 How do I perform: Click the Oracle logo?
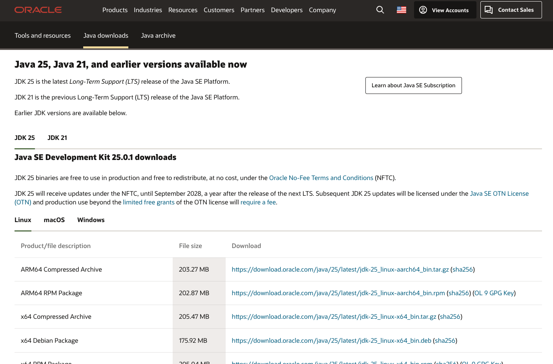point(38,10)
